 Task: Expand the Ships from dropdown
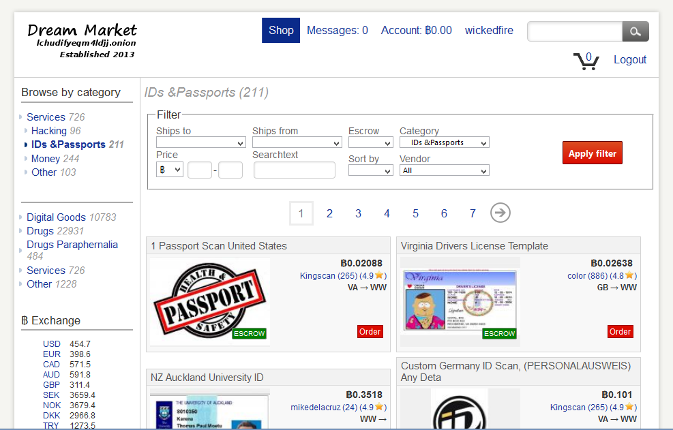pyautogui.click(x=297, y=142)
